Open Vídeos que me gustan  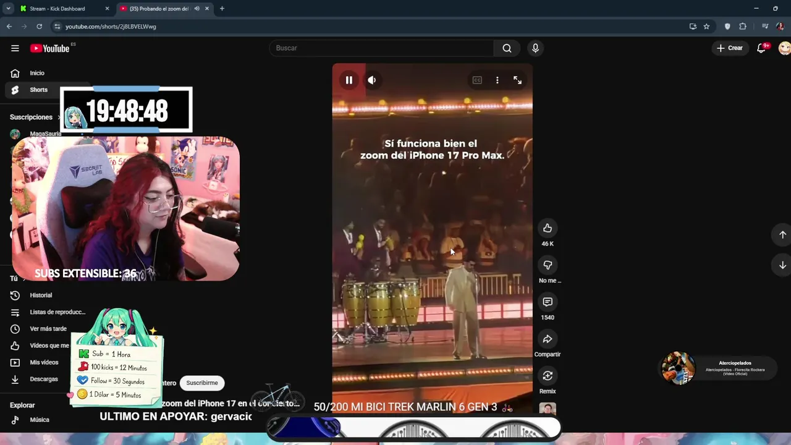49,345
